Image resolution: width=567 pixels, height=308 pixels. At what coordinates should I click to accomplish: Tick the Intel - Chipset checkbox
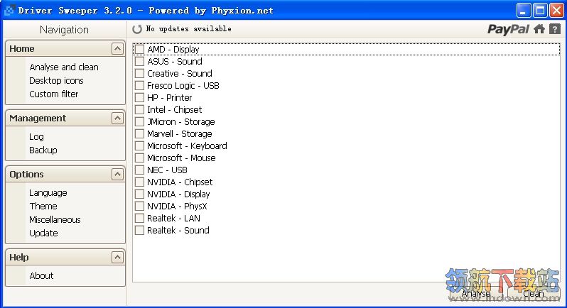point(139,109)
